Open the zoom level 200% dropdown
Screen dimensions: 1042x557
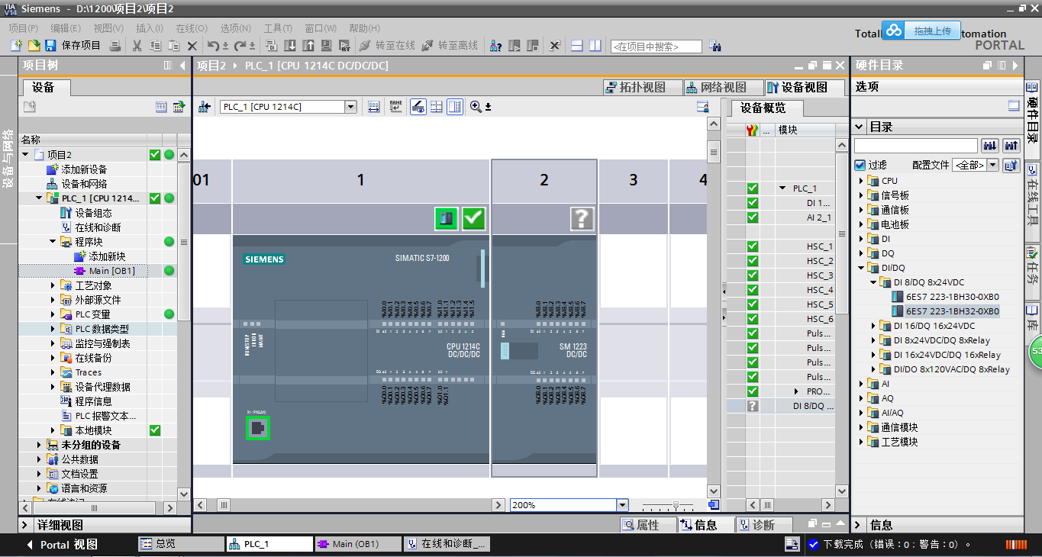tap(621, 505)
